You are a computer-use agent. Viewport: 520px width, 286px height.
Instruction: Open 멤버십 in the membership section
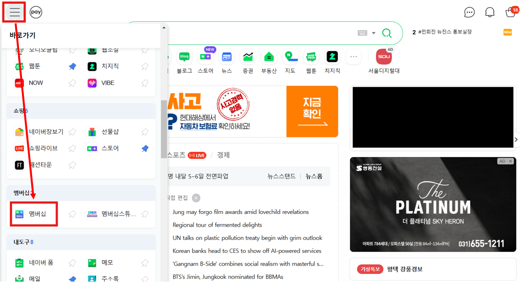[x=31, y=214]
